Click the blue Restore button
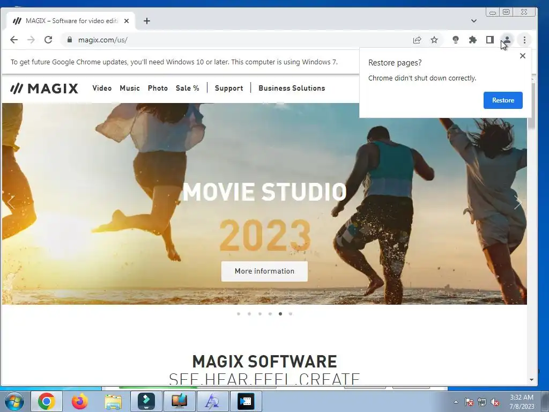549x412 pixels. pos(503,100)
